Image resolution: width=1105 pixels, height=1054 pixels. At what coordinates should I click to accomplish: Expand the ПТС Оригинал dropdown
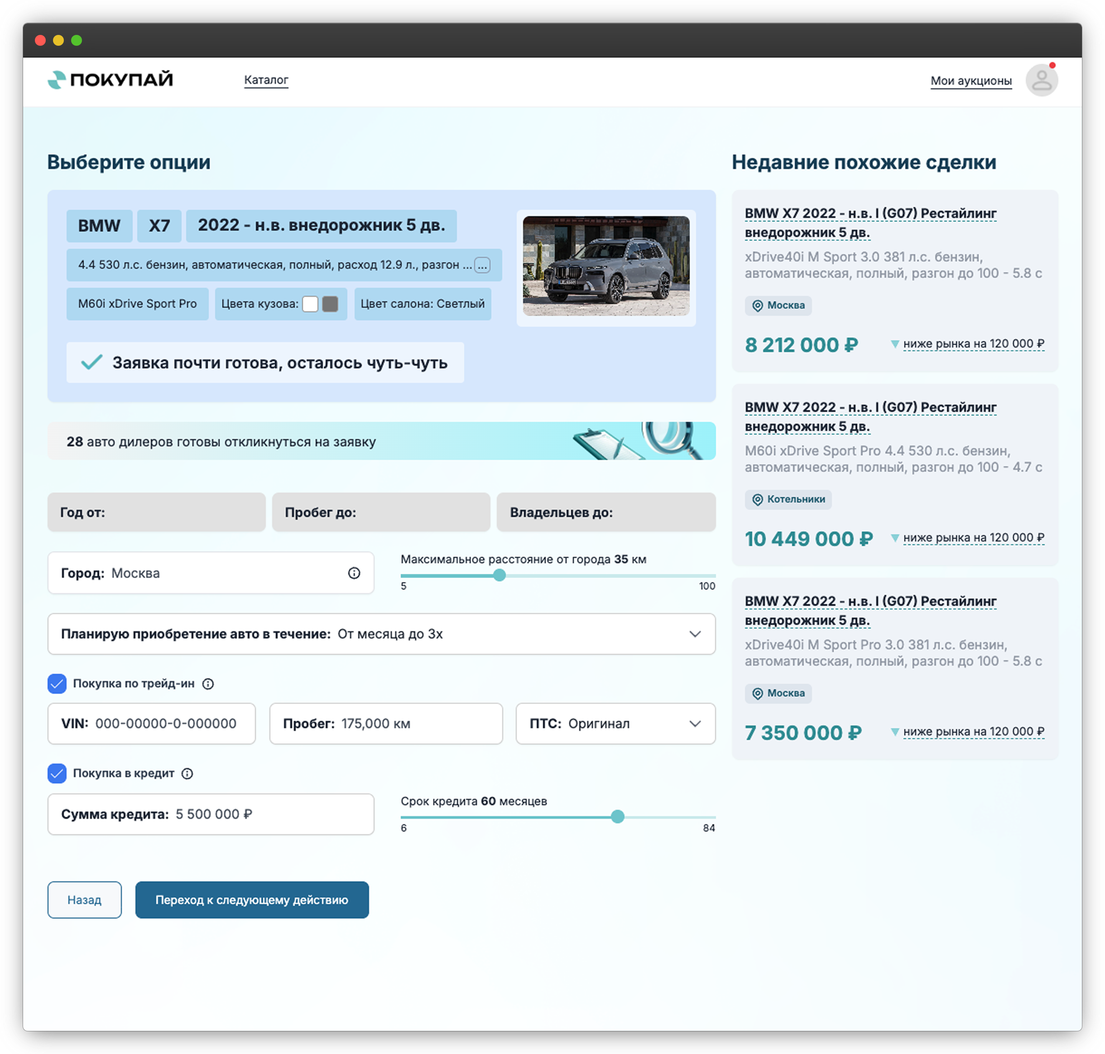pos(615,724)
